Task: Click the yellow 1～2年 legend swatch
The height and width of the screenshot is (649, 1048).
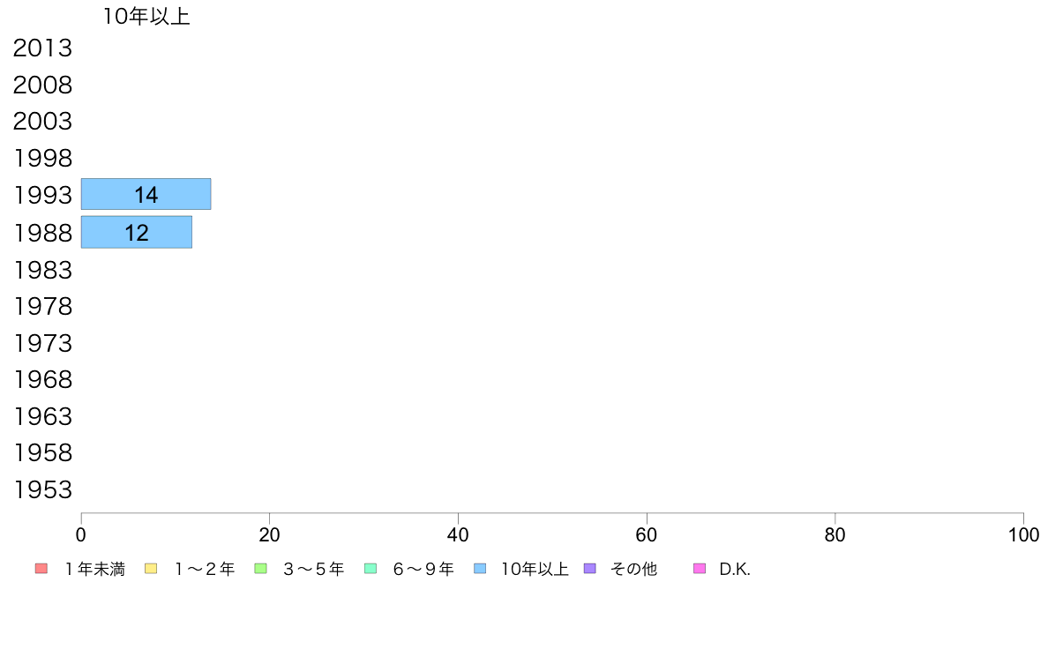Action: [151, 569]
